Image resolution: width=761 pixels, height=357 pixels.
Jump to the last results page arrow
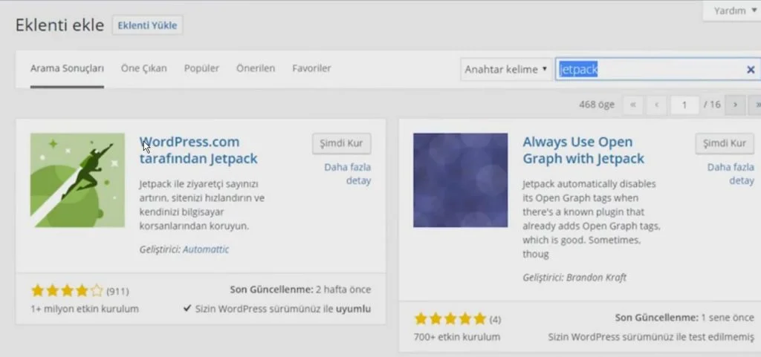point(757,105)
